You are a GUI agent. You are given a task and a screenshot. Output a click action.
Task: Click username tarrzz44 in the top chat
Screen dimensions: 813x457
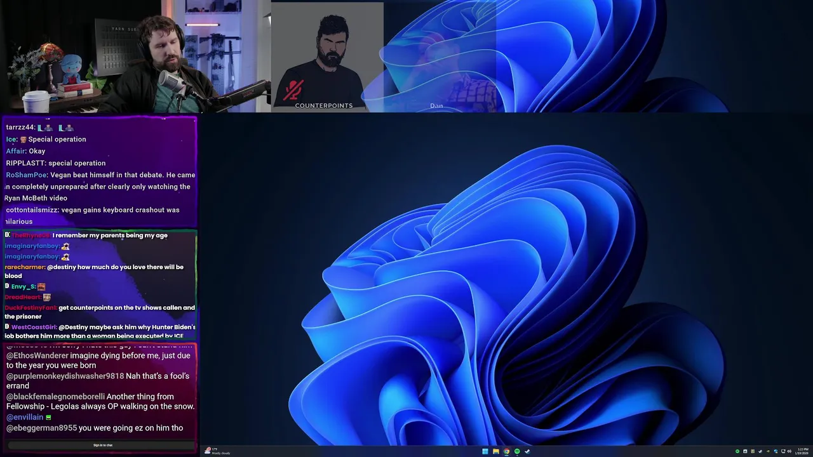click(x=20, y=128)
